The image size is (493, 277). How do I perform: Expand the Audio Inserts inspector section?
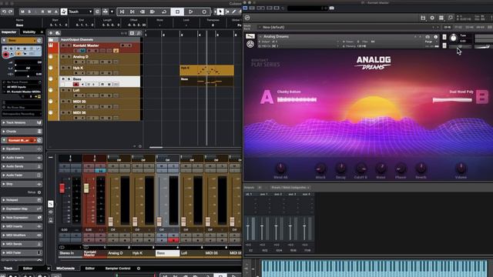(x=22, y=158)
